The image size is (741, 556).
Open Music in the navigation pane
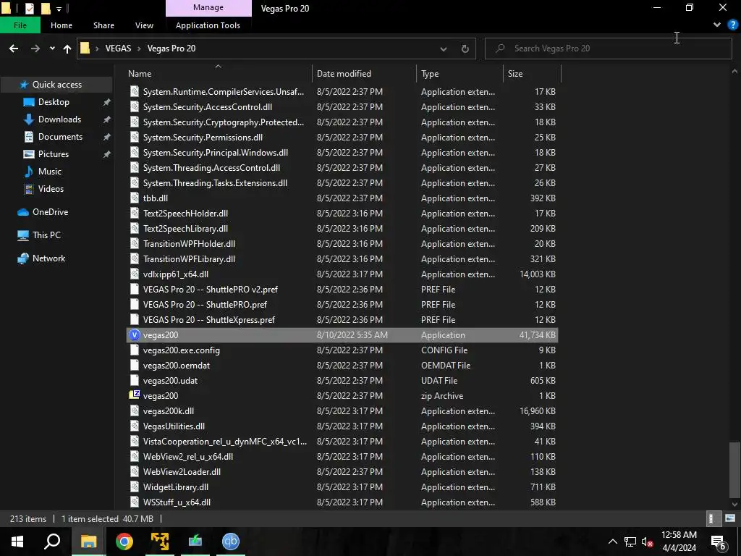click(x=50, y=172)
